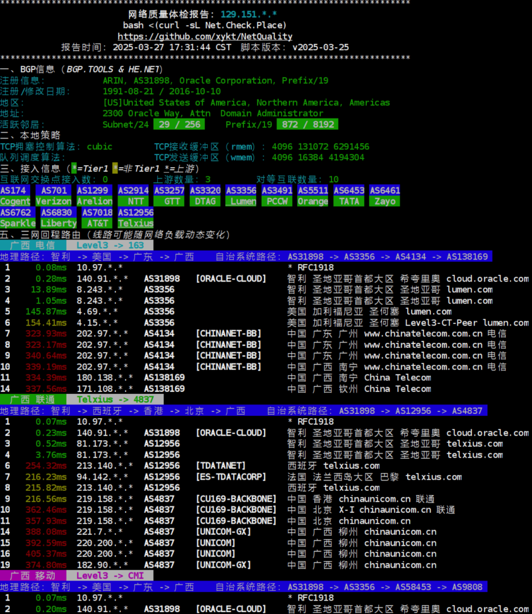Click the Sparkle label
The image size is (532, 614).
18,223
